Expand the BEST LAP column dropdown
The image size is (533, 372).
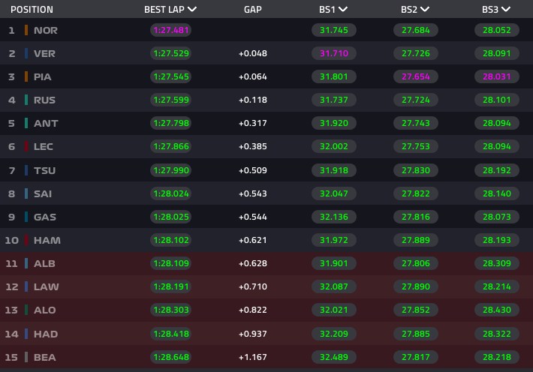192,9
